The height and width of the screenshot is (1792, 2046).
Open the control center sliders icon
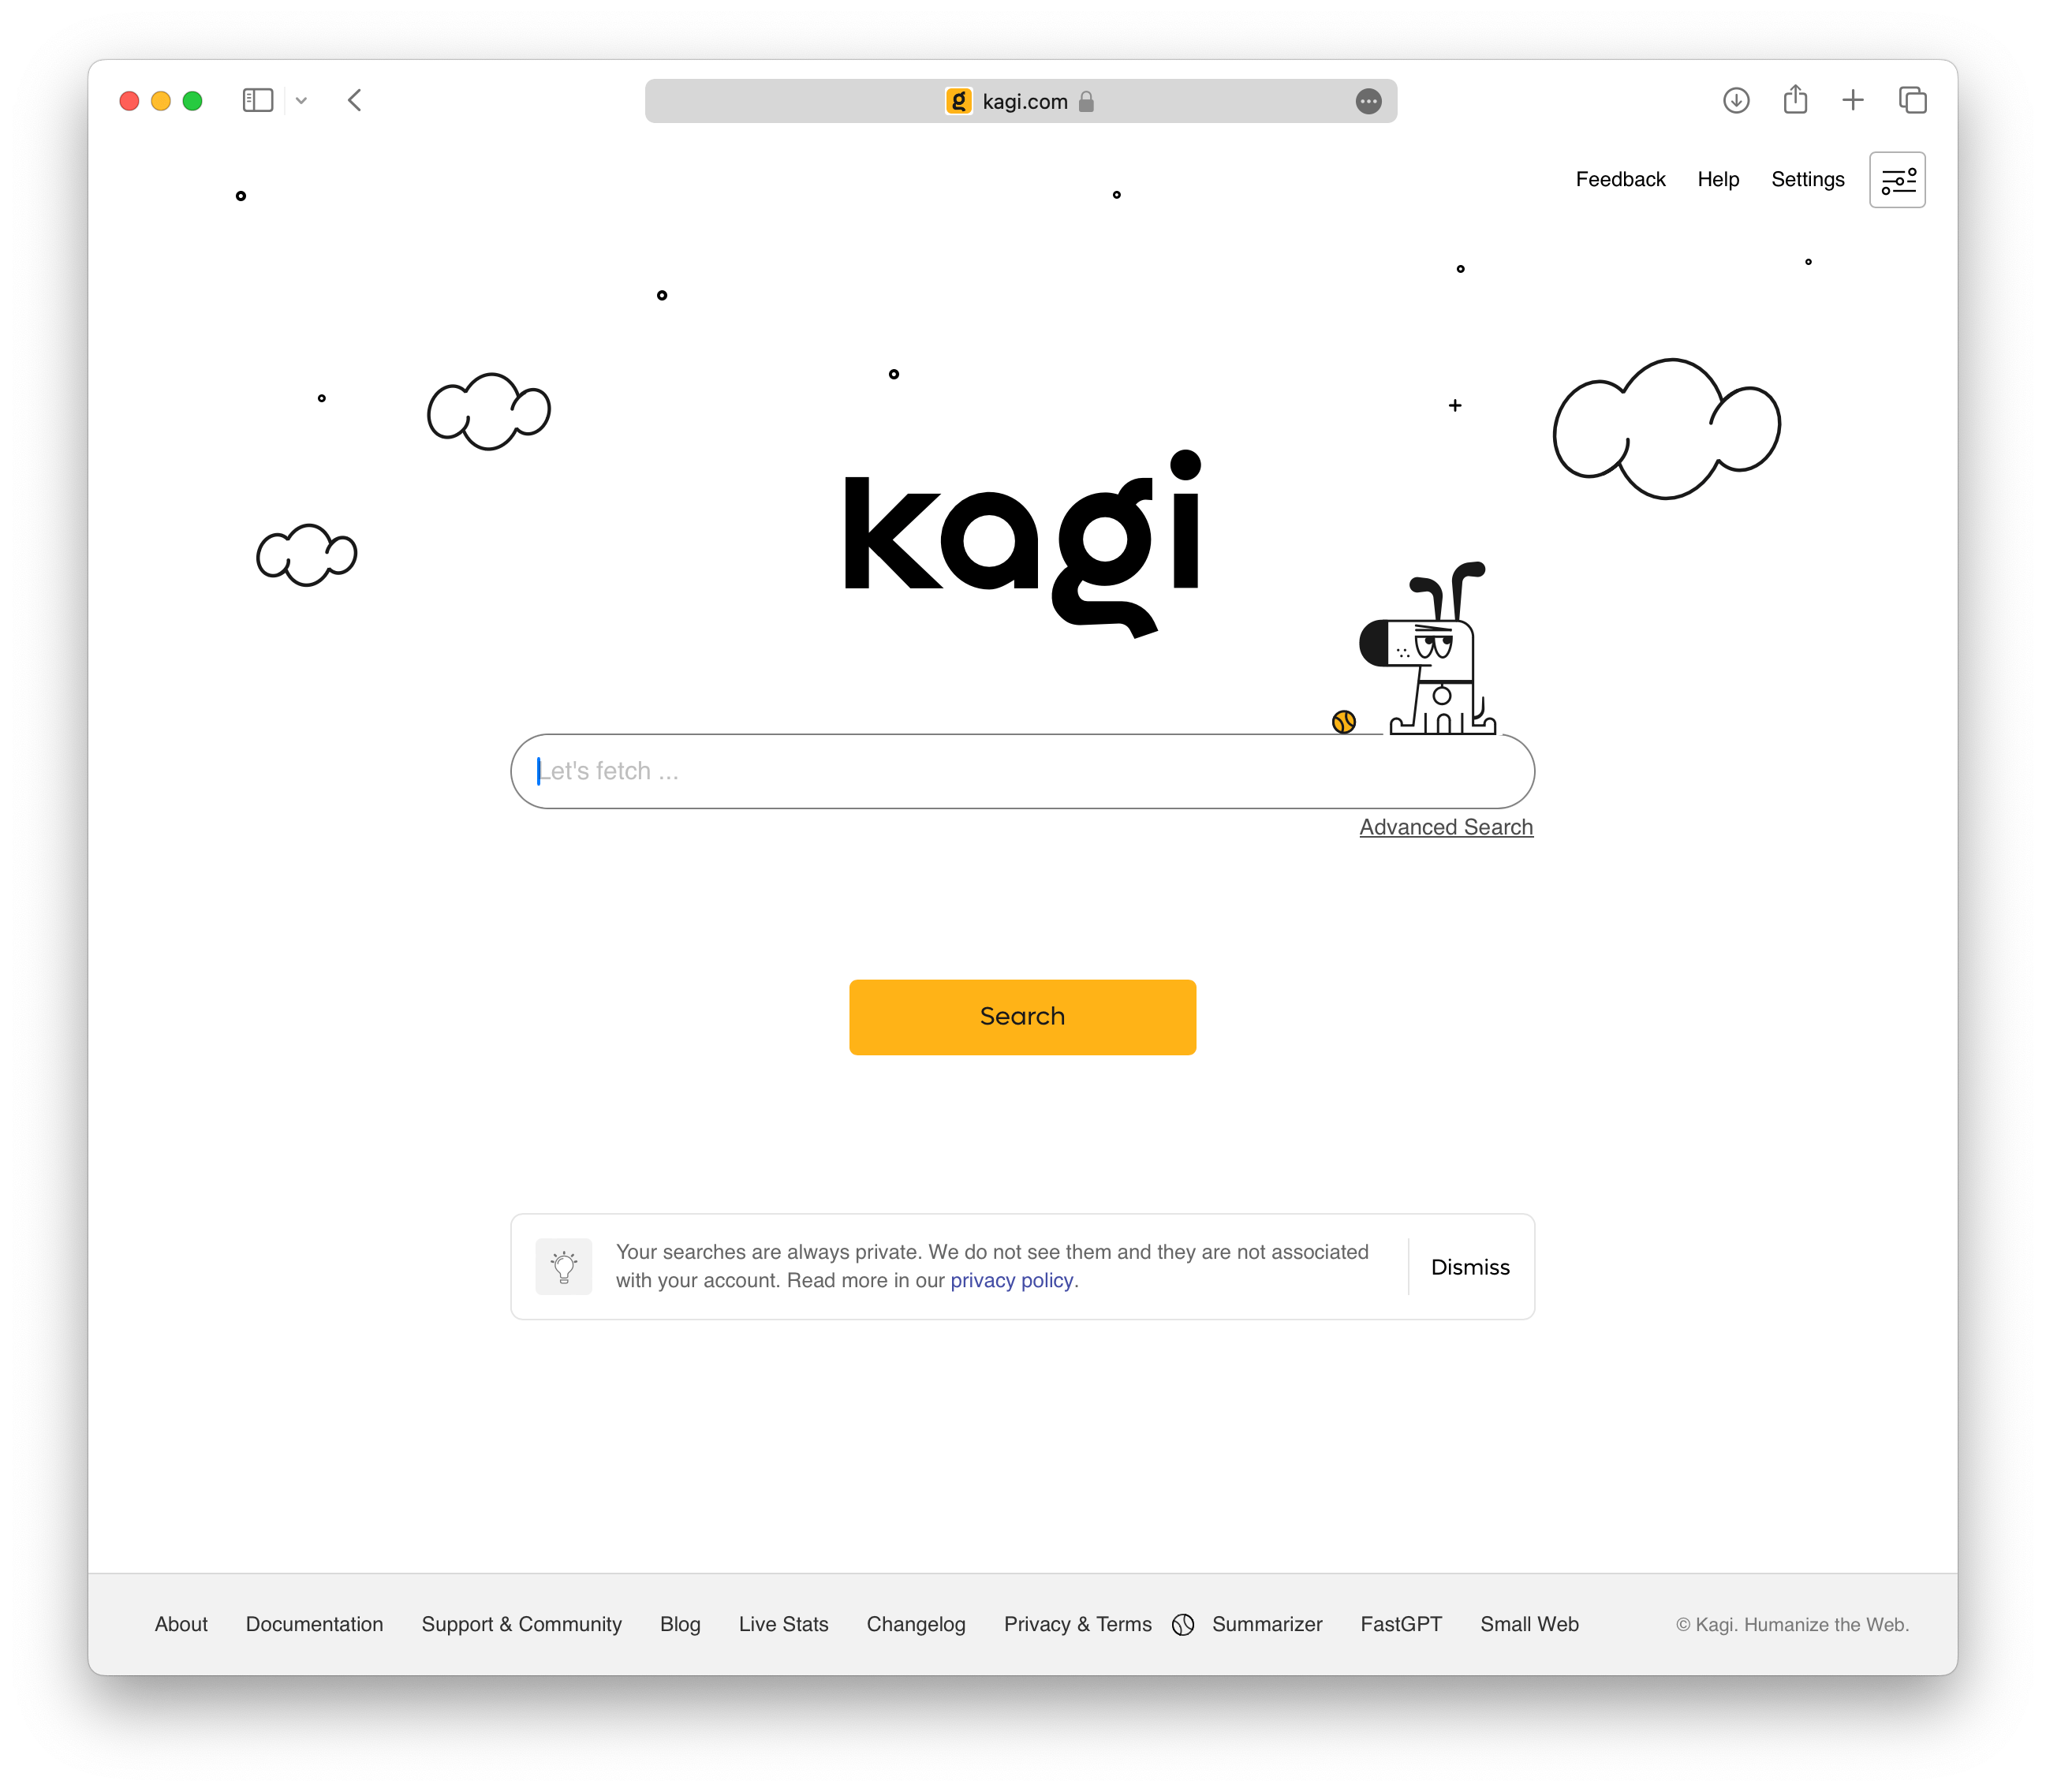[x=1897, y=180]
